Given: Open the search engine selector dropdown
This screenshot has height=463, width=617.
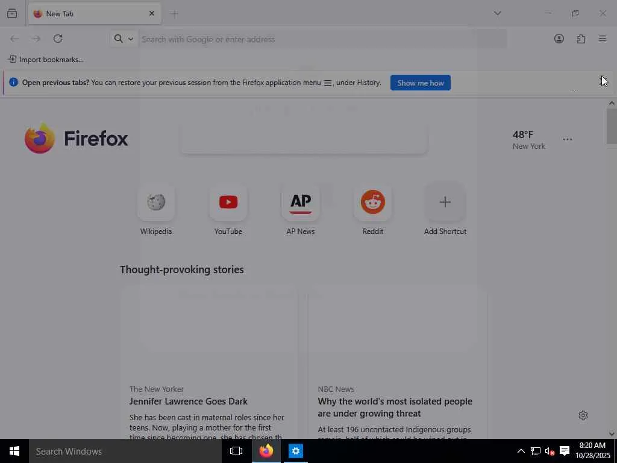Looking at the screenshot, I should tap(124, 39).
